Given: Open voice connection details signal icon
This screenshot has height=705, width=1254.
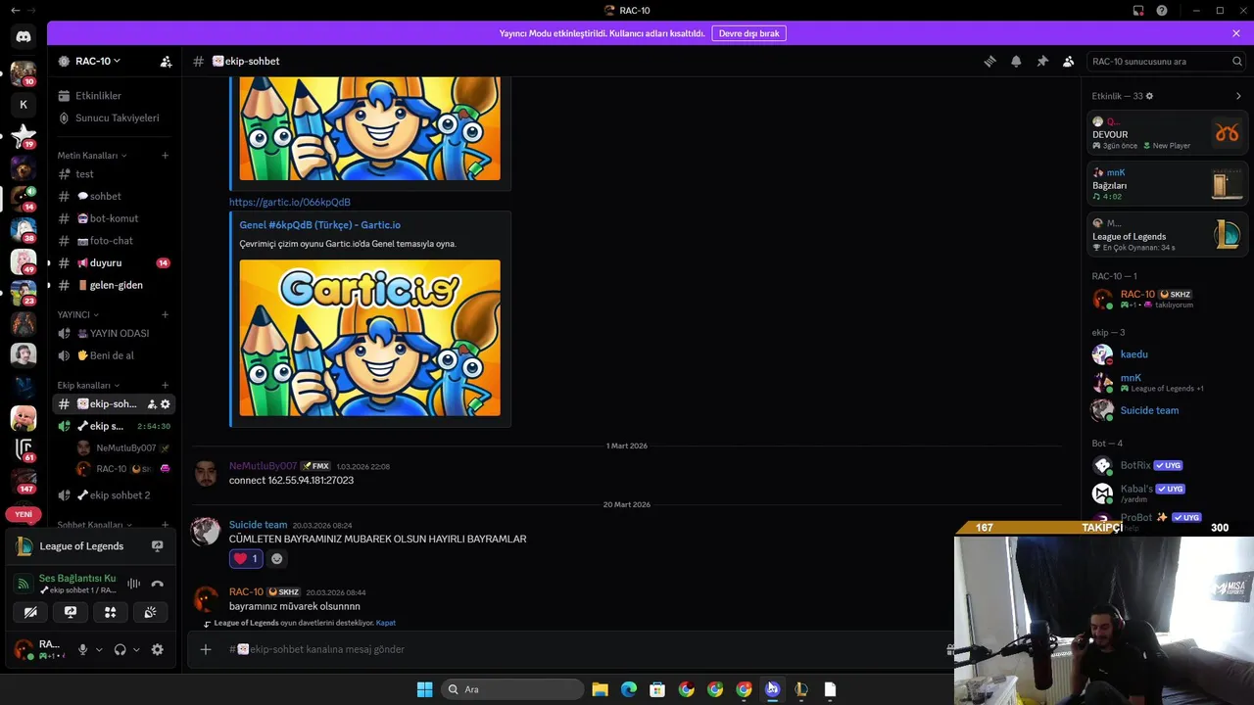Looking at the screenshot, I should [x=23, y=584].
